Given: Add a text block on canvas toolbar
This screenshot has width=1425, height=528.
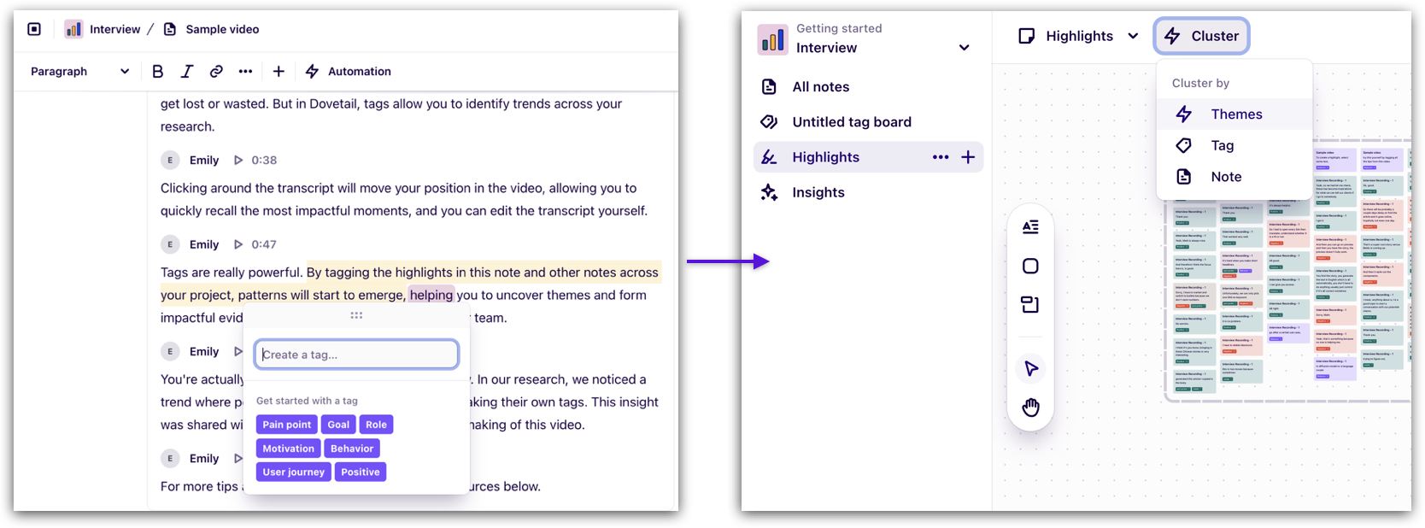Looking at the screenshot, I should [1030, 226].
